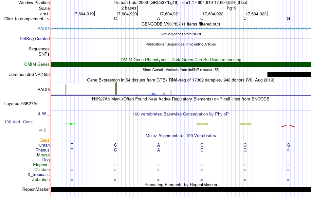Click the -4.5 PhyloP scale value
Image resolution: width=311 pixels, height=197 pixels.
click(x=43, y=130)
